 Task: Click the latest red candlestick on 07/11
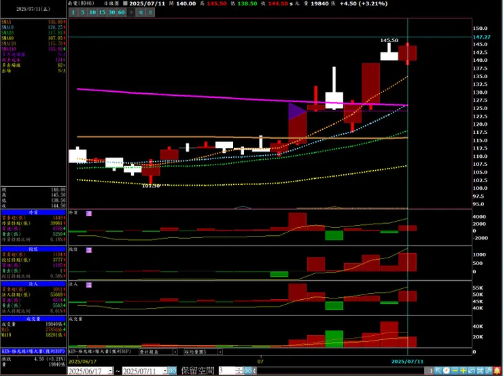[407, 53]
